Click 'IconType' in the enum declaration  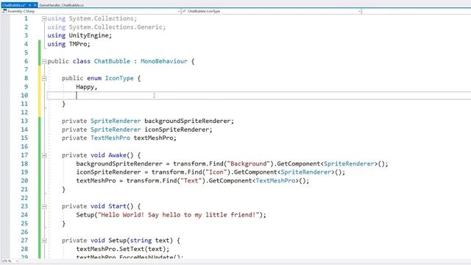tap(119, 79)
